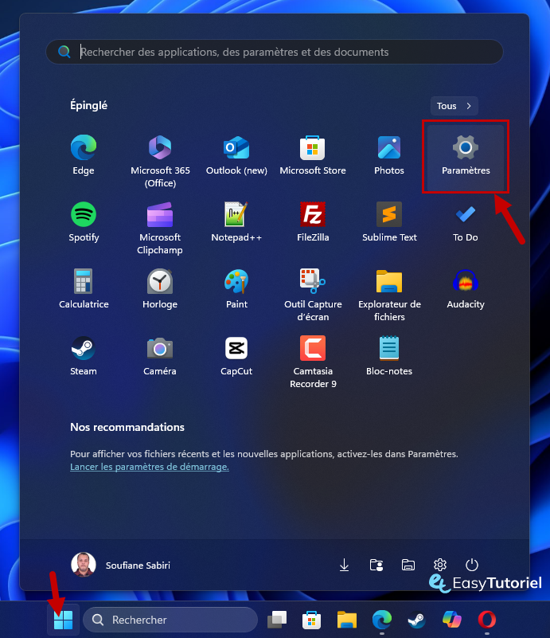Launch Spotify
550x638 pixels.
pos(84,221)
